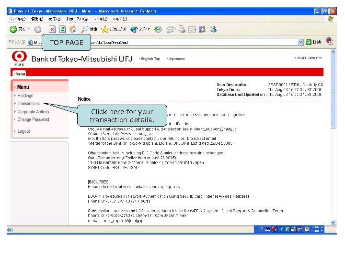
Task: Open the Media globe icon
Action: [x=134, y=29]
